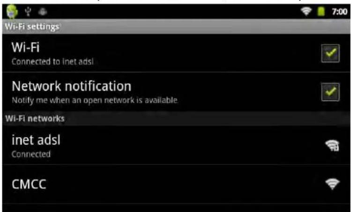
Task: Tap the Wi-Fi networks section header
Action: click(x=176, y=118)
